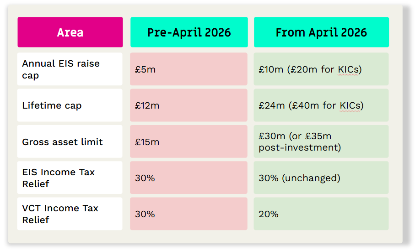Click the £24m lifetime cap cell
The width and height of the screenshot is (415, 251).
click(x=321, y=105)
